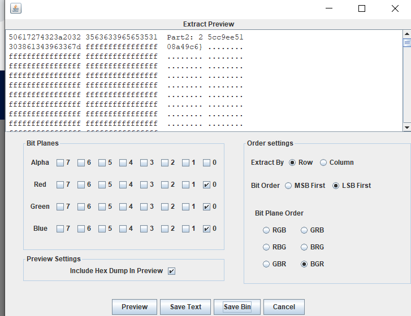411x316 pixels.
Task: Select the GBR bit plane order
Action: click(x=266, y=264)
